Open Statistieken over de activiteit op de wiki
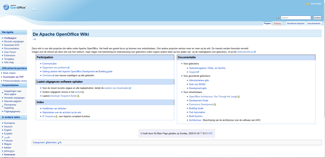Image resolution: width=325 pixels, height=158 pixels. 62,113
